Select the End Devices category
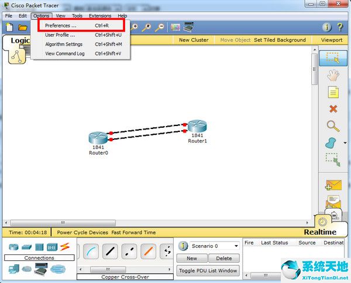351x283 pixels. point(13,269)
